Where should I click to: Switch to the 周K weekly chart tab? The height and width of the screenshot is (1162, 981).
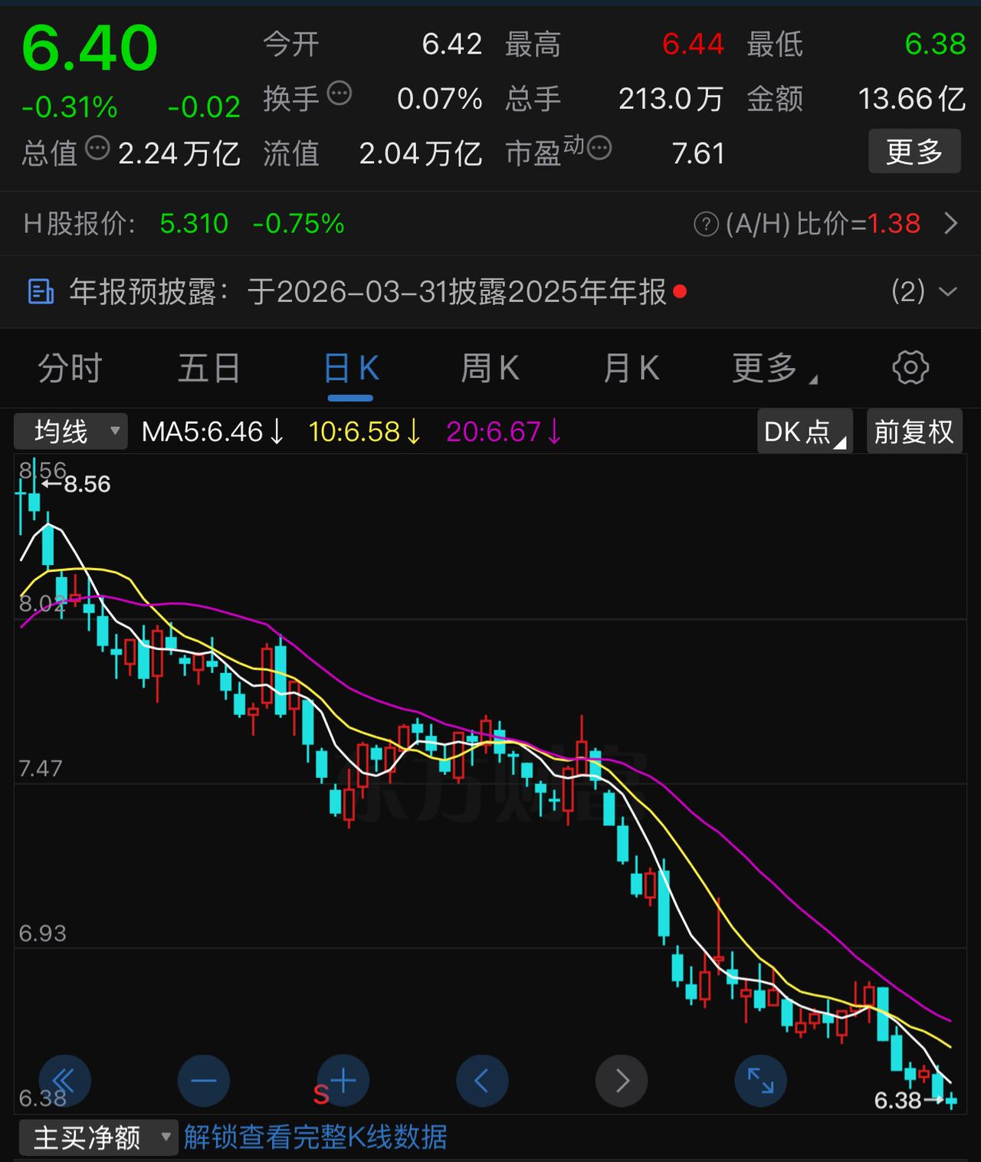(x=491, y=368)
